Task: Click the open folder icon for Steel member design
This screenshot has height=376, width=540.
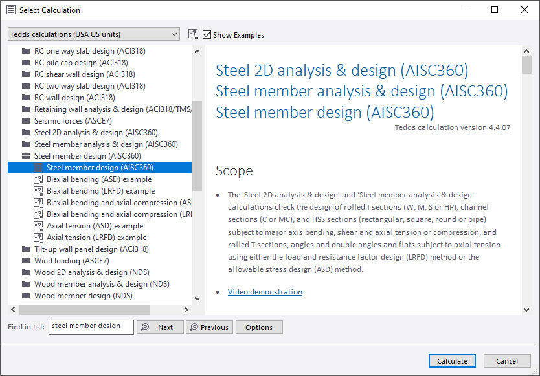Action: tap(26, 156)
